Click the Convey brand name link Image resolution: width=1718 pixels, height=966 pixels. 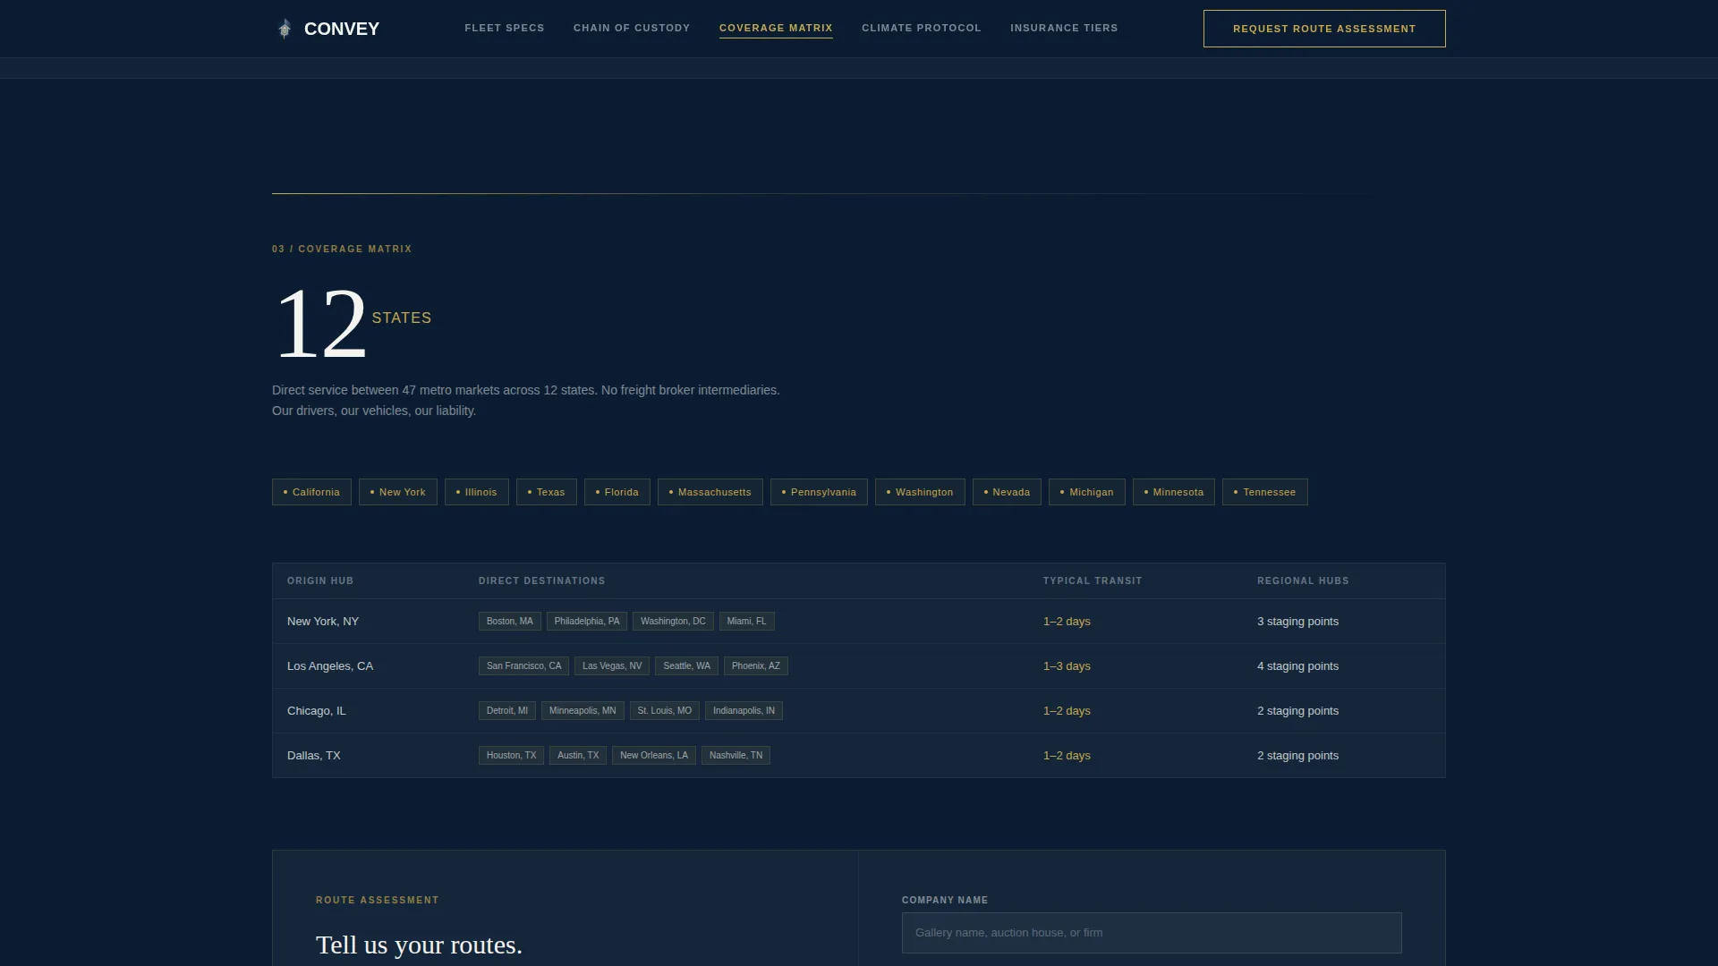click(x=342, y=29)
